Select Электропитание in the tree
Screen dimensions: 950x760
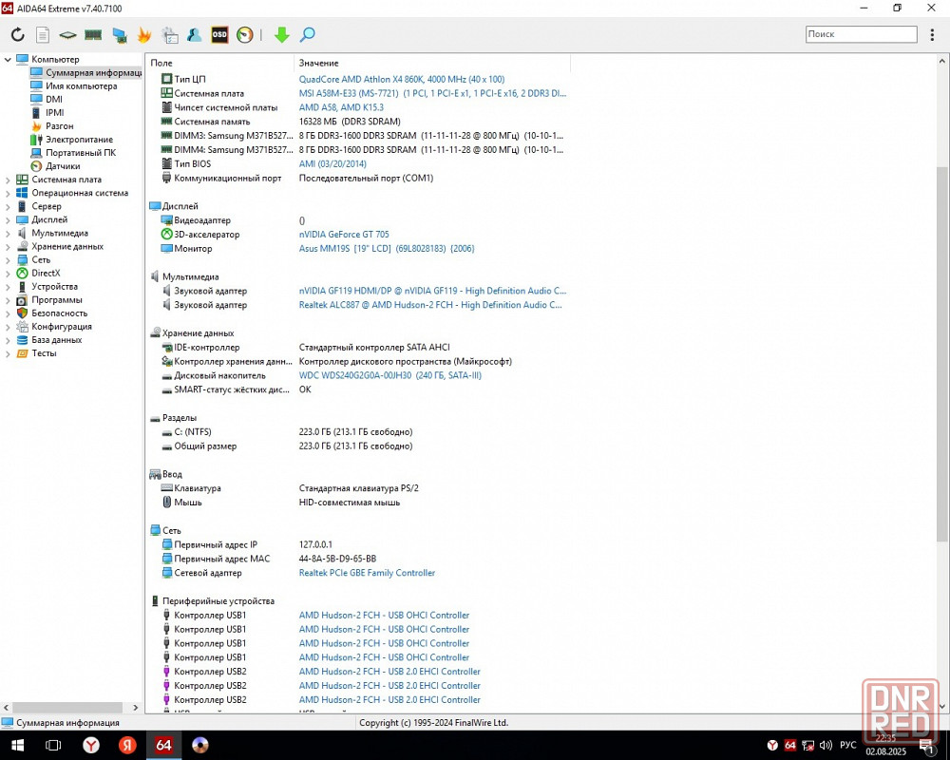pyautogui.click(x=80, y=140)
